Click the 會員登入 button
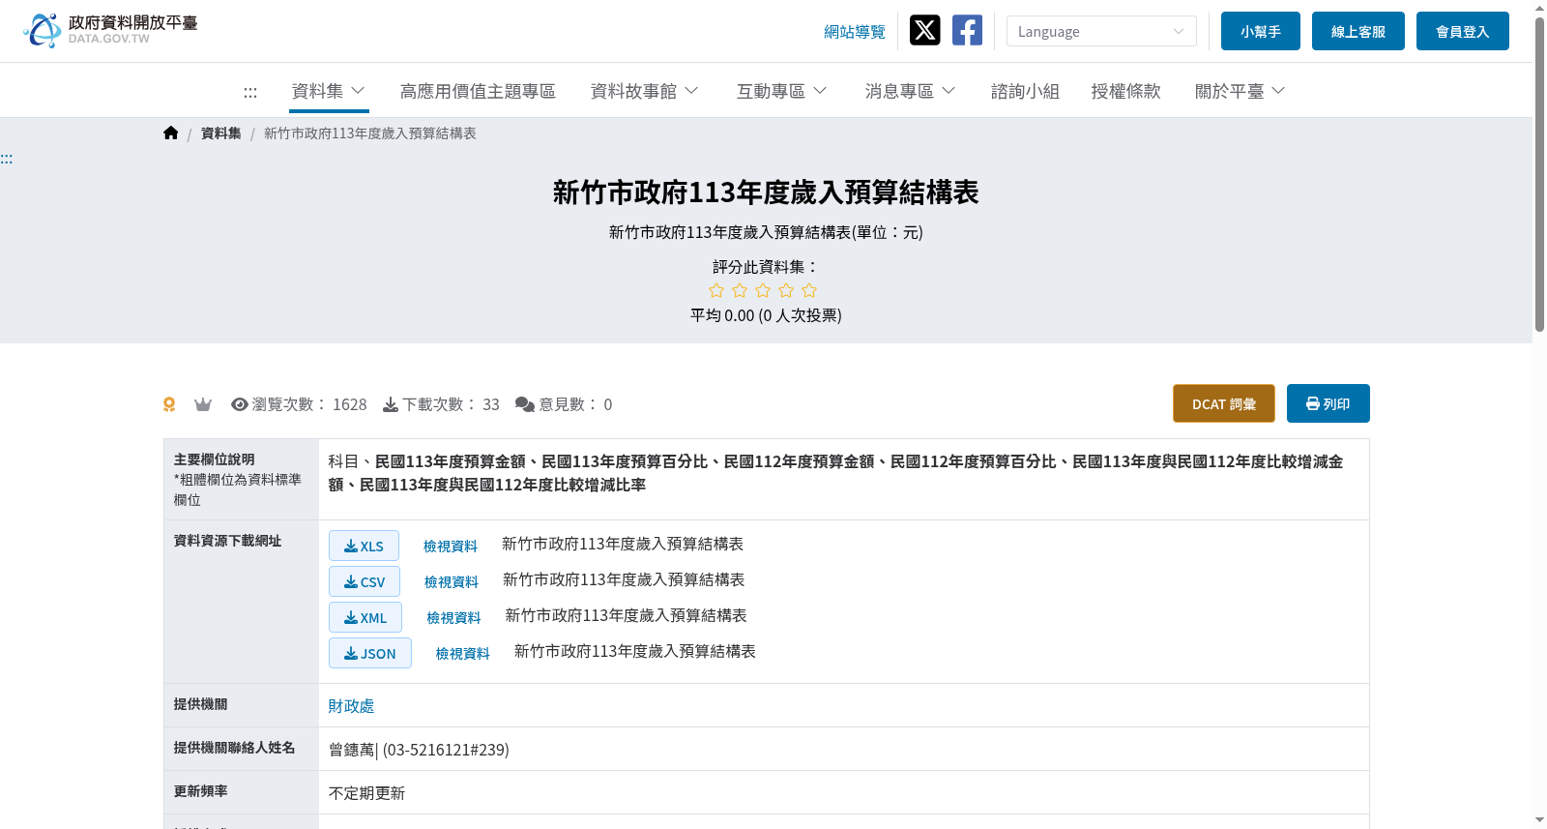Image resolution: width=1547 pixels, height=829 pixels. tap(1463, 31)
